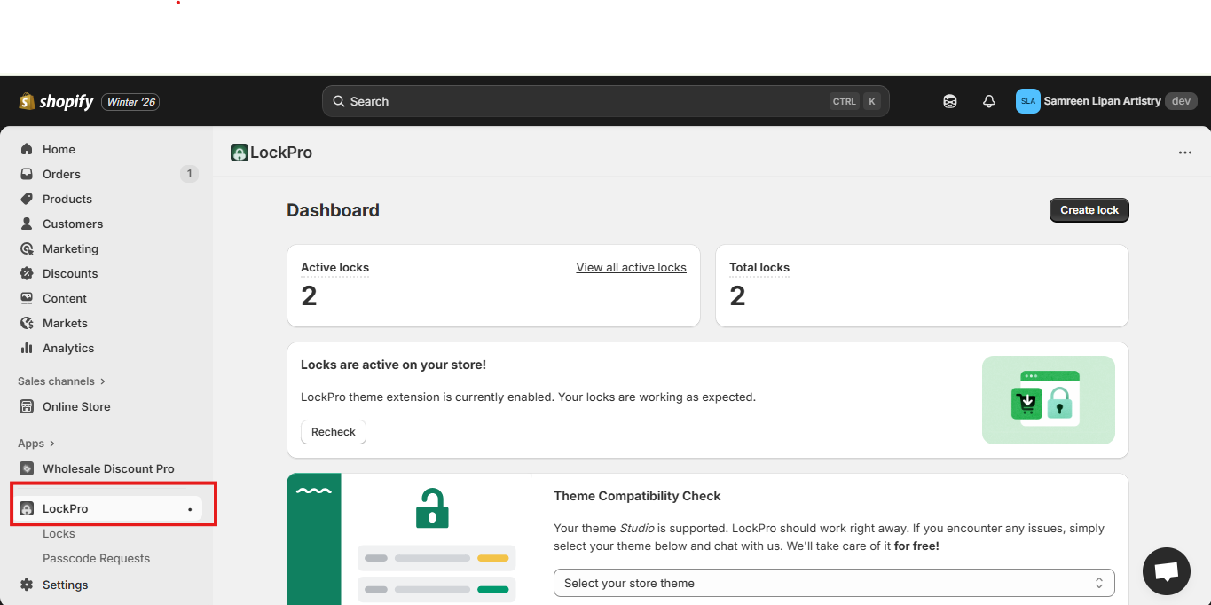Open the Locks submenu item

(x=59, y=533)
